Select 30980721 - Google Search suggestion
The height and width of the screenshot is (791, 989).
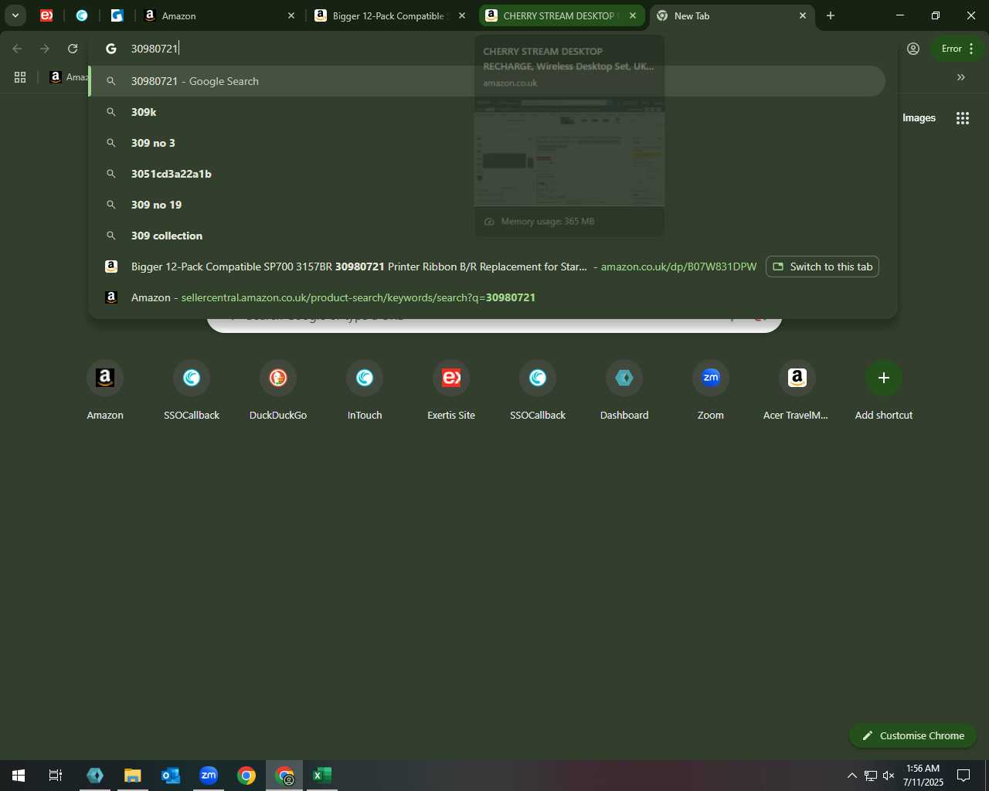(x=487, y=81)
